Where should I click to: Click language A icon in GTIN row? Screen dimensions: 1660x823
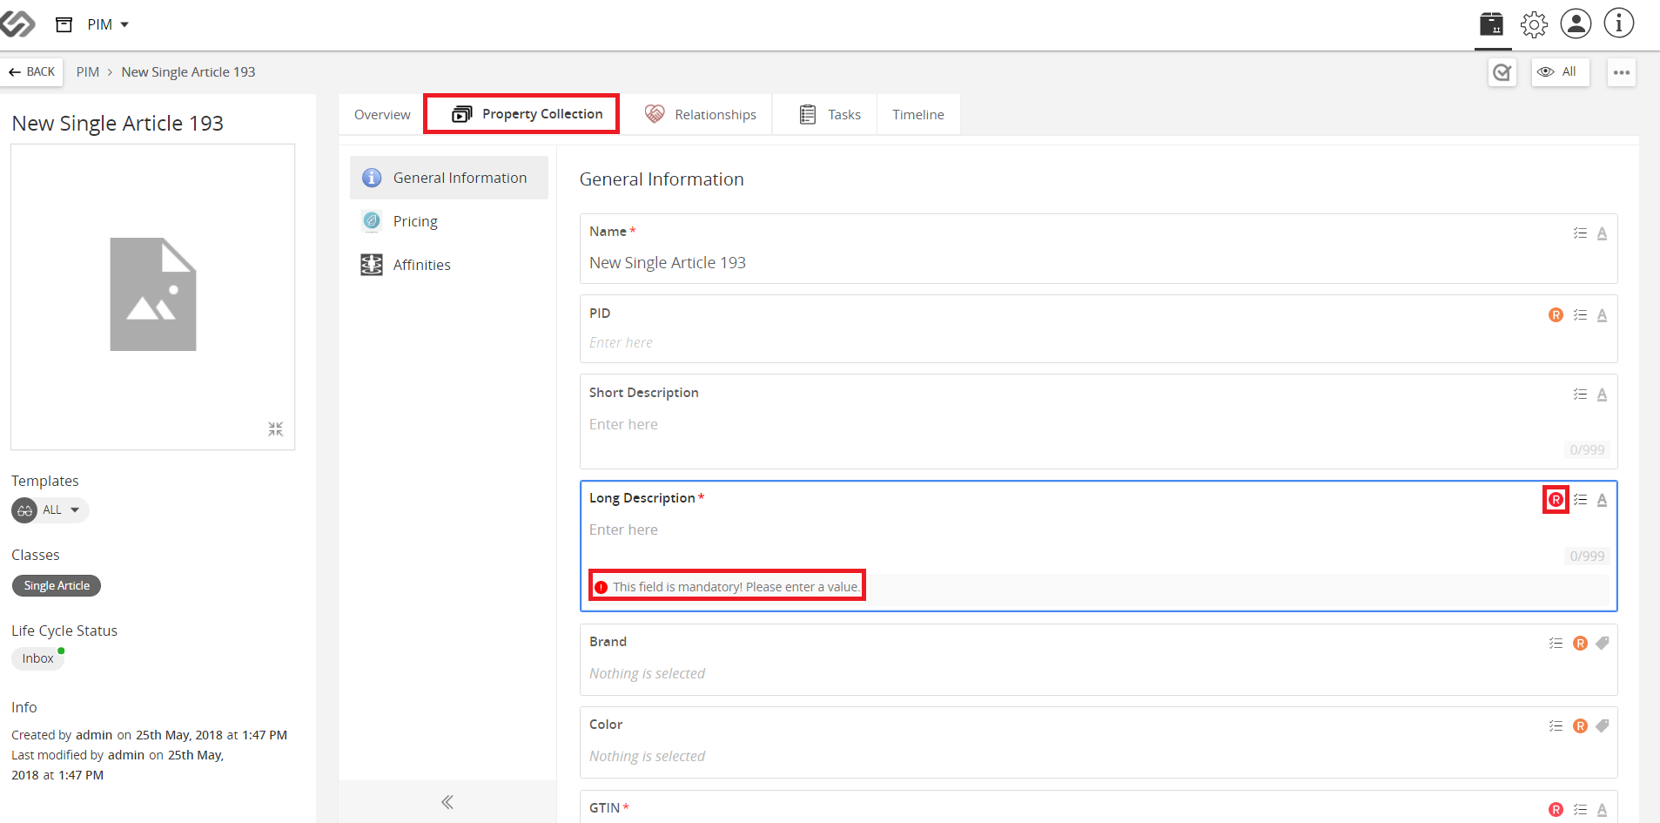point(1603,810)
